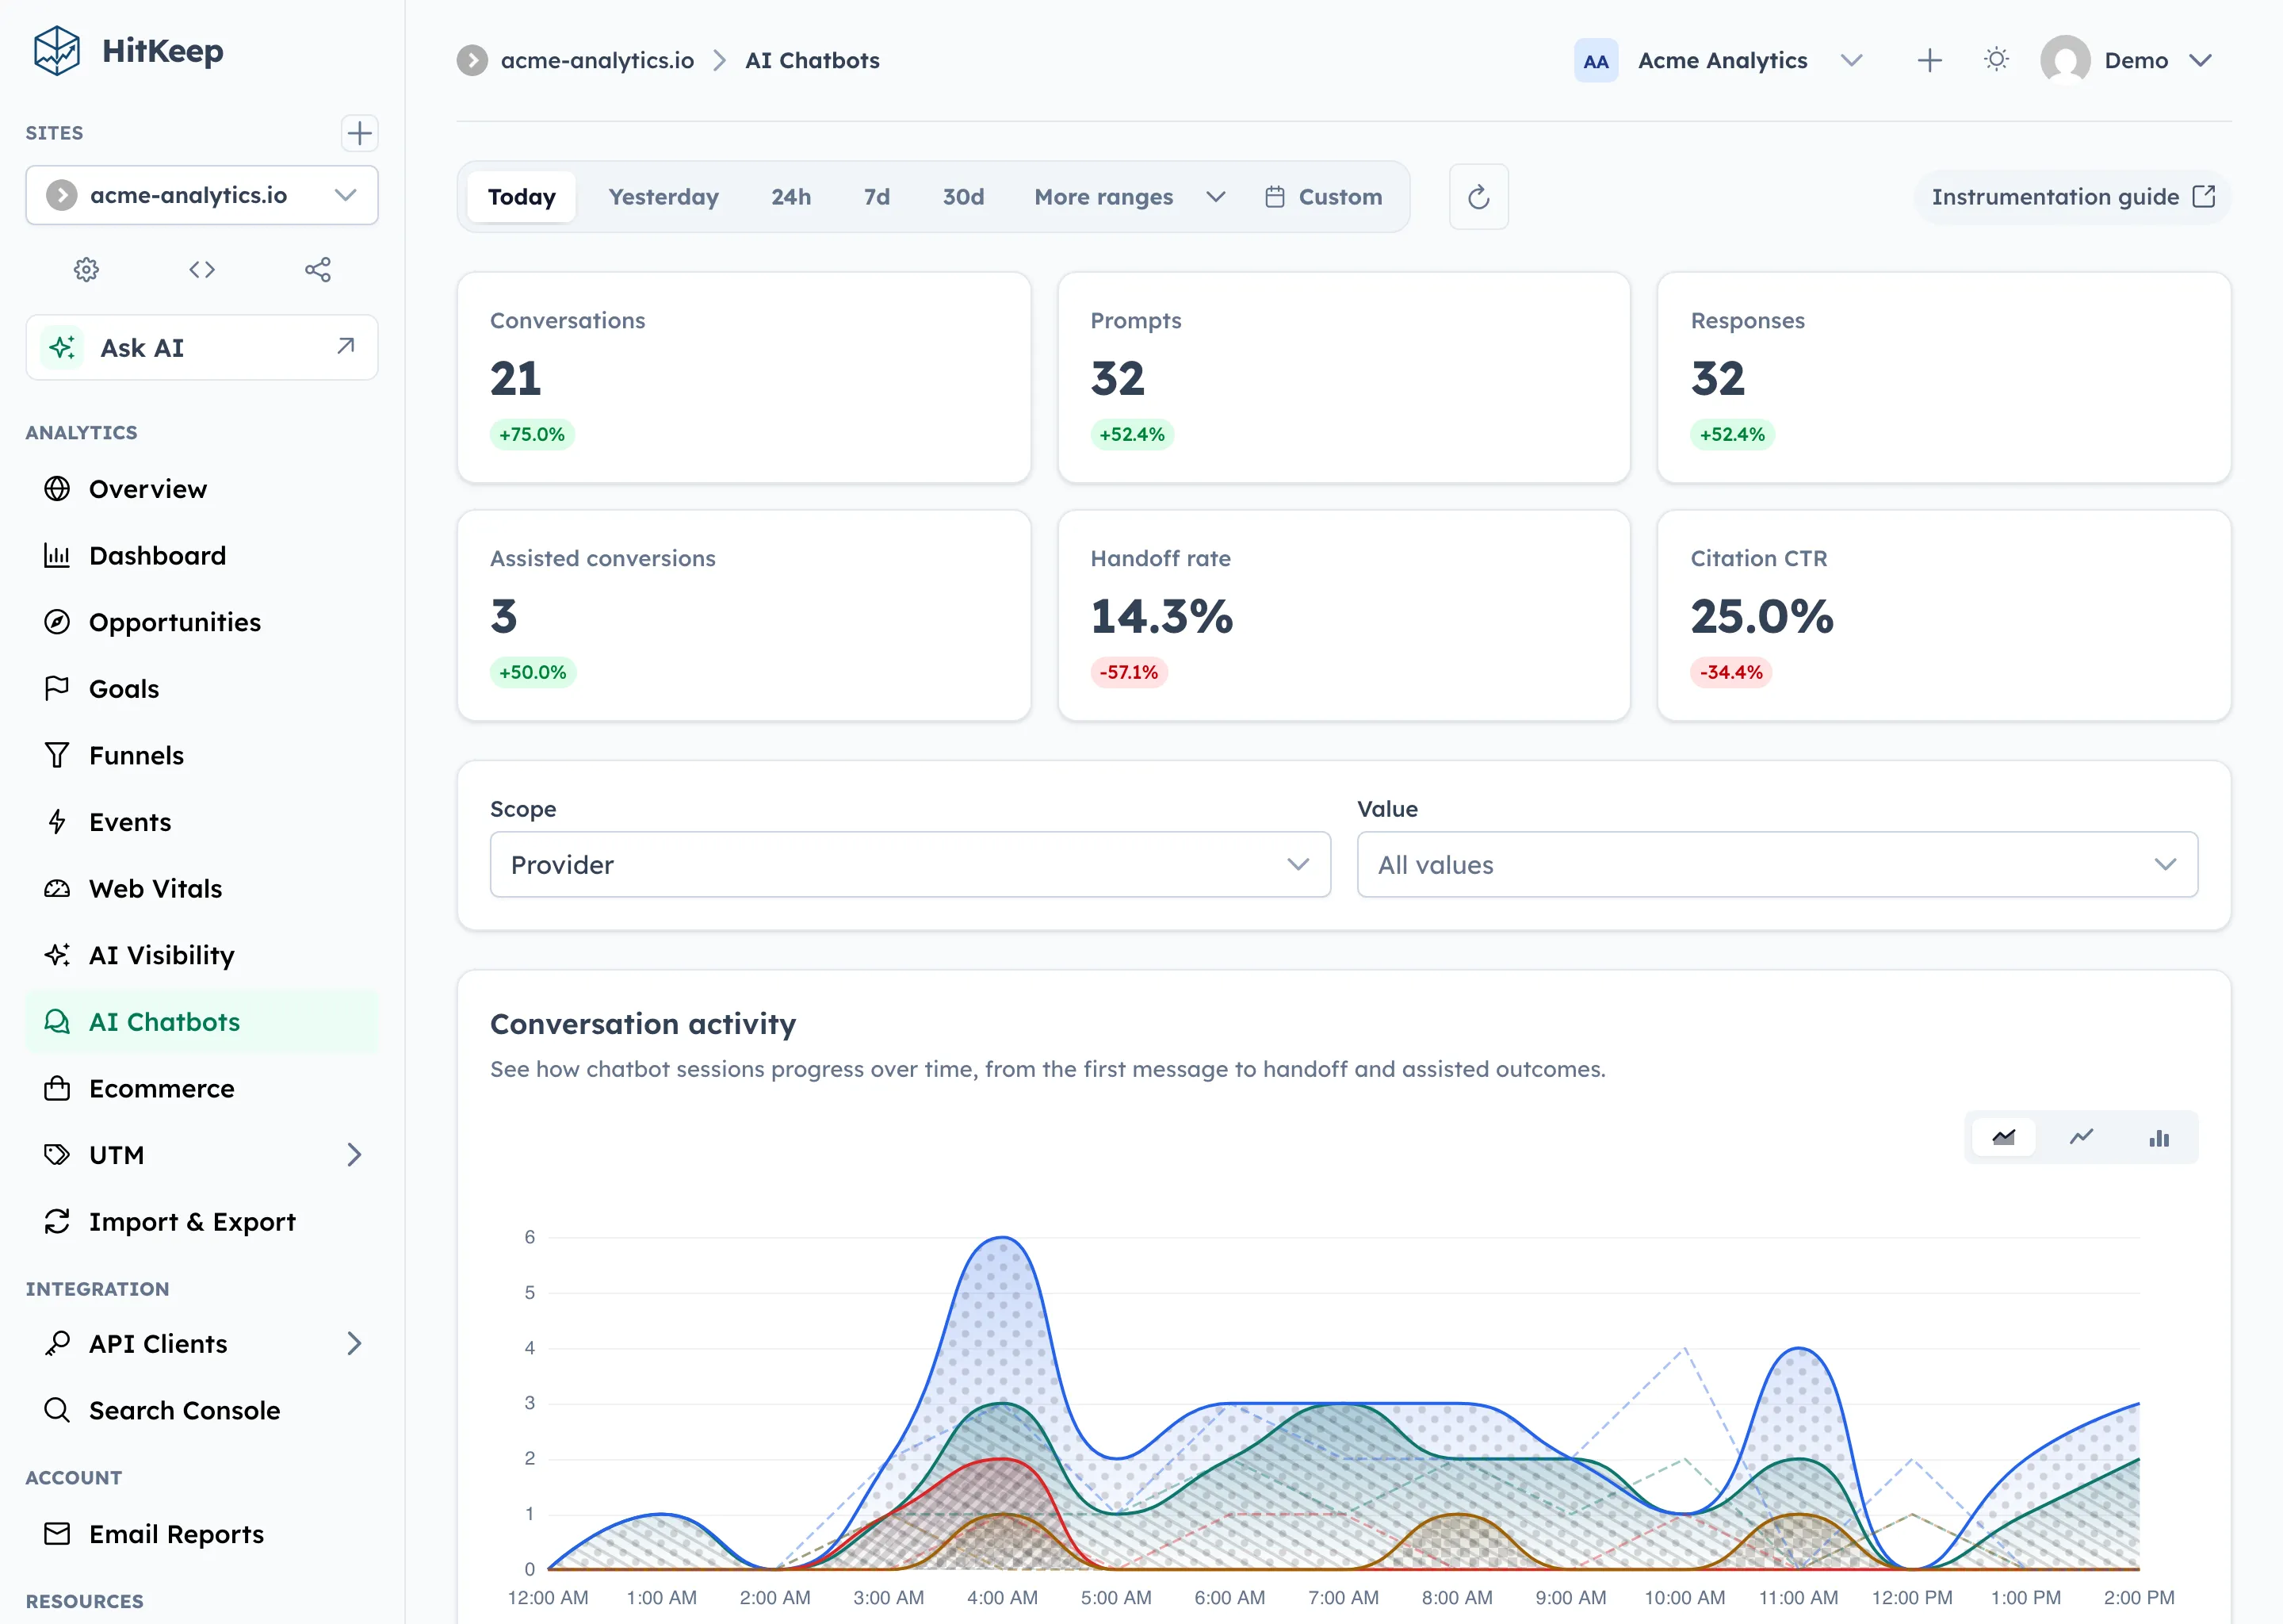
Task: Click the Funnels filter icon
Action: pyautogui.click(x=57, y=755)
